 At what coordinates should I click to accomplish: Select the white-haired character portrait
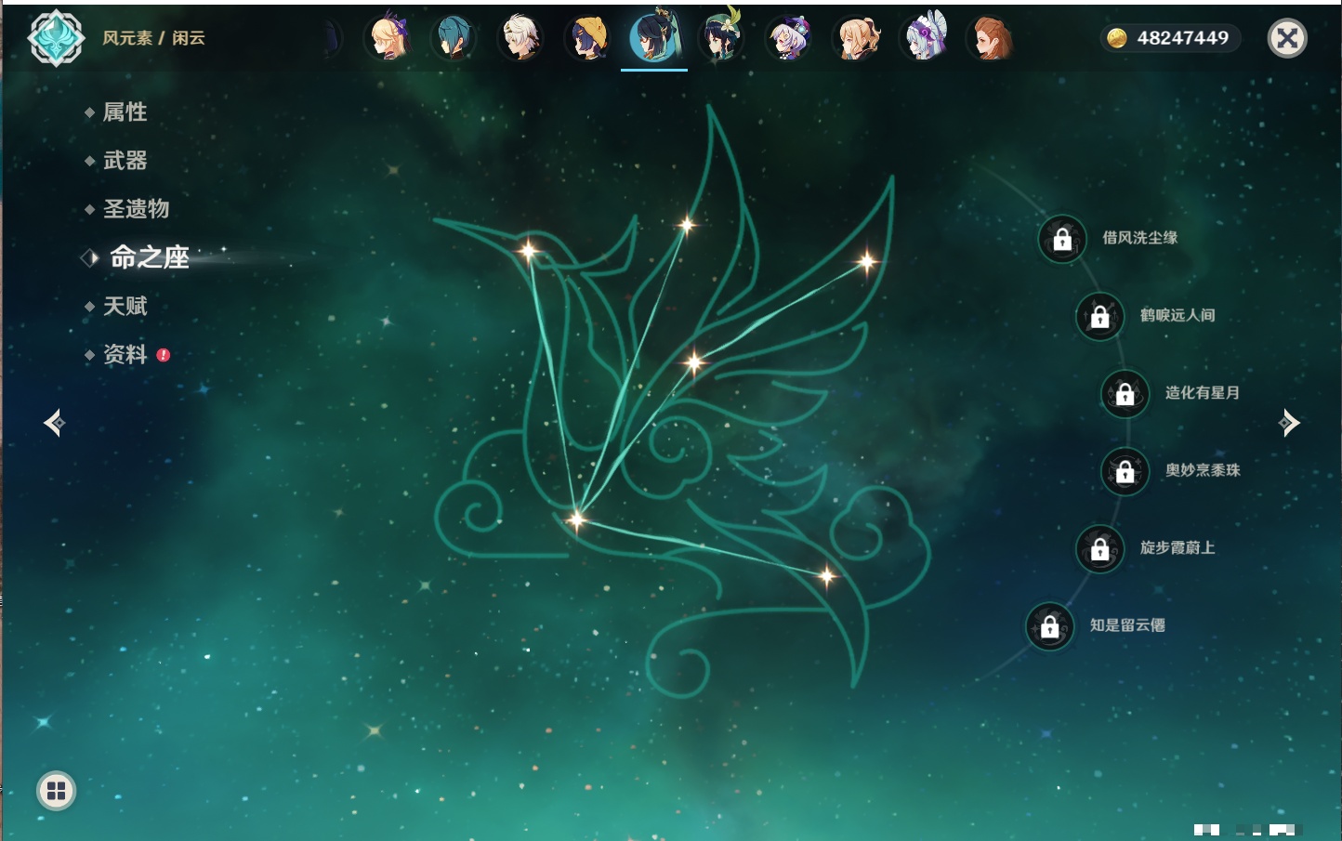click(x=521, y=38)
